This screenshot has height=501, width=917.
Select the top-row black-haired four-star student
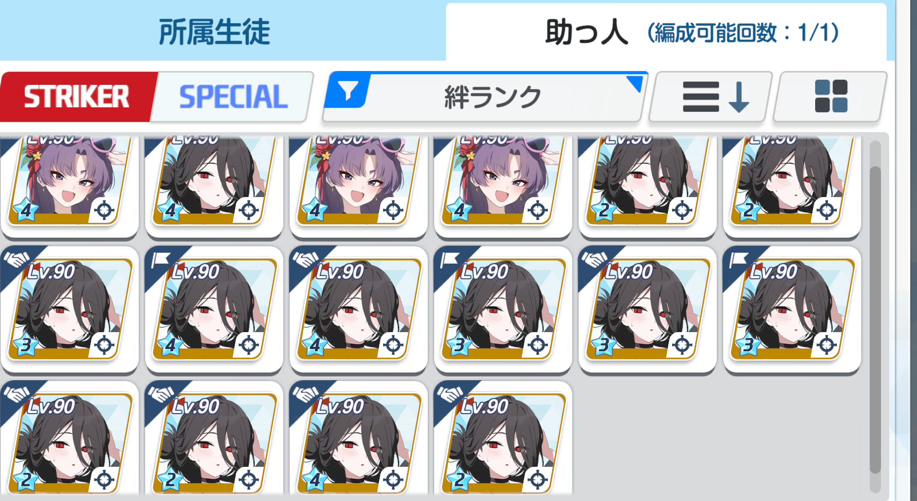coord(214,186)
